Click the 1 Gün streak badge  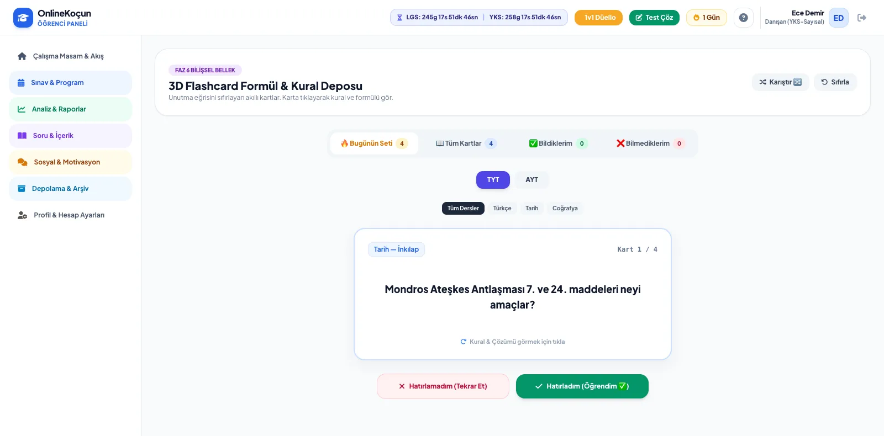[707, 18]
